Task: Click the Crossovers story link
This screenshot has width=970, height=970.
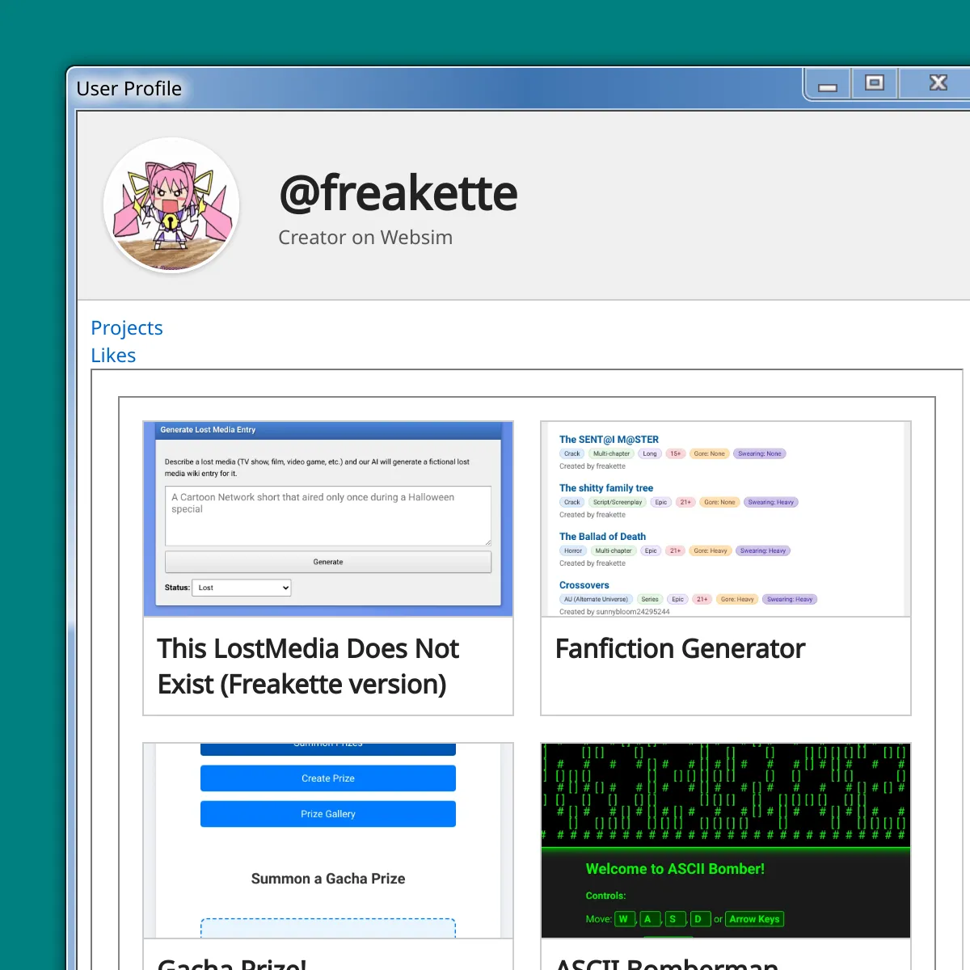Action: [584, 585]
